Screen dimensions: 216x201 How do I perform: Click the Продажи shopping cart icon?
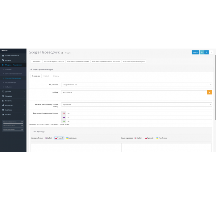click(3, 96)
